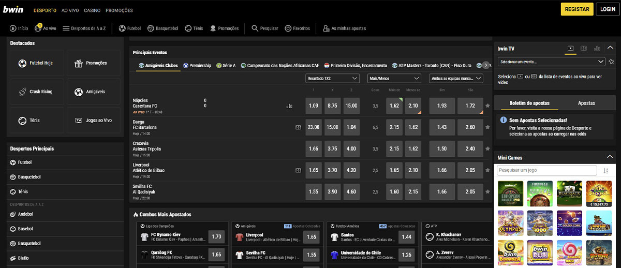Open the European Roulette Pro mini game
621x268 pixels.
(510, 193)
